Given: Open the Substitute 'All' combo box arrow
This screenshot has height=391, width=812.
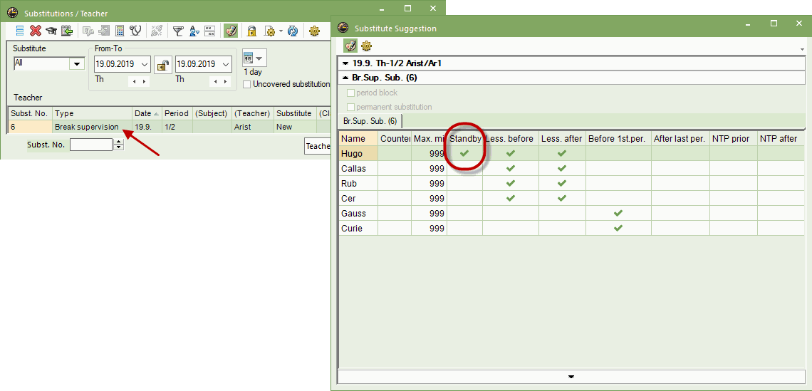Looking at the screenshot, I should [77, 63].
